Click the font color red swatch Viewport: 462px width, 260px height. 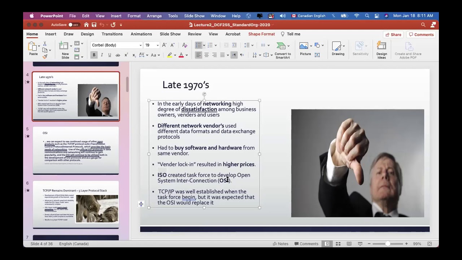181,55
